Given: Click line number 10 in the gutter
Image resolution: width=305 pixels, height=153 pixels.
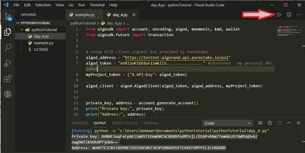Looking at the screenshot, I should coord(76,86).
